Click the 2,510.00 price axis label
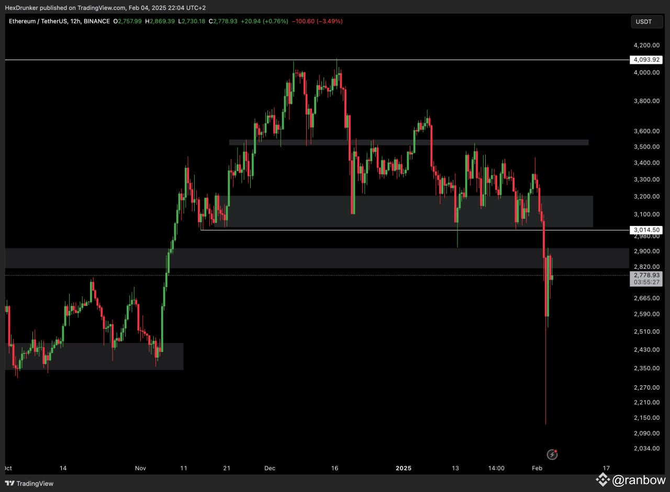Screen dimensions: 670x492 coord(647,331)
